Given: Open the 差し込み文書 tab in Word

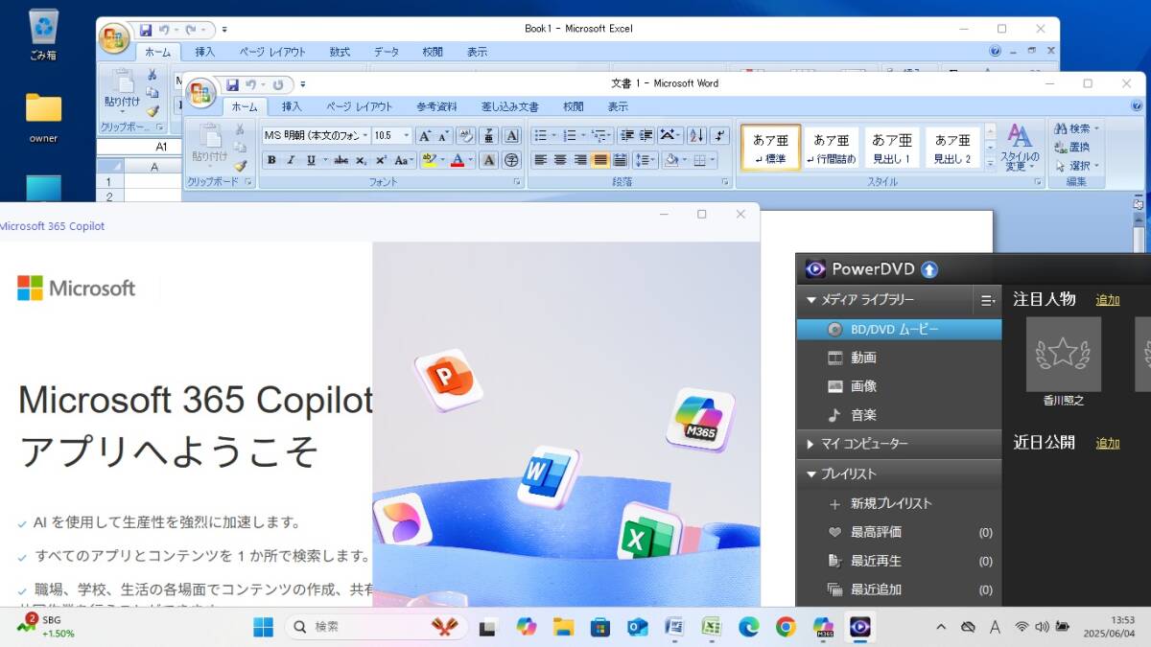Looking at the screenshot, I should coord(509,106).
